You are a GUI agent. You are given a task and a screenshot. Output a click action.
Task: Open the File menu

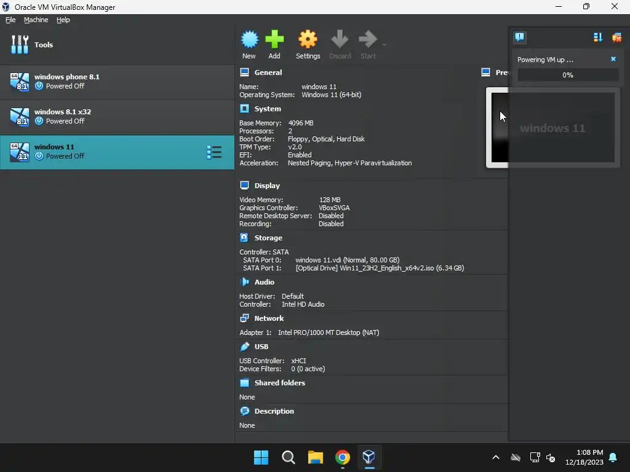(10, 20)
